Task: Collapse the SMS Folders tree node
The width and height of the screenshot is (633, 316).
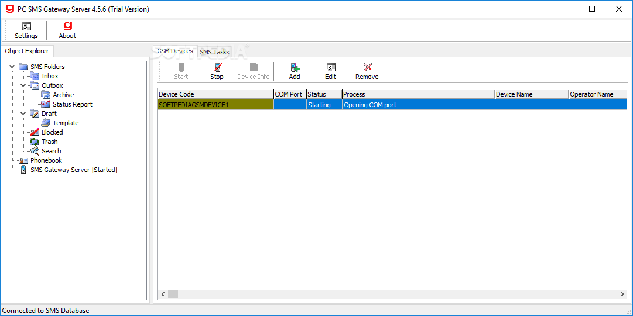Action: tap(12, 67)
